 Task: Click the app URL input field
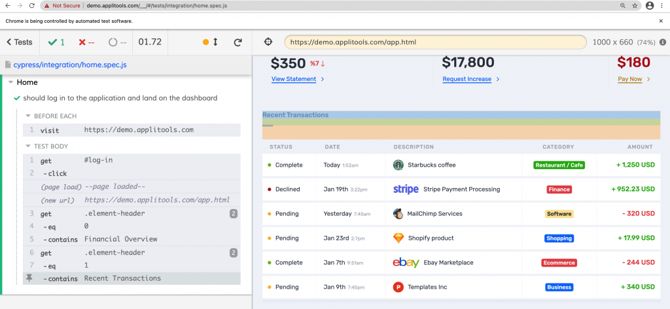point(435,42)
